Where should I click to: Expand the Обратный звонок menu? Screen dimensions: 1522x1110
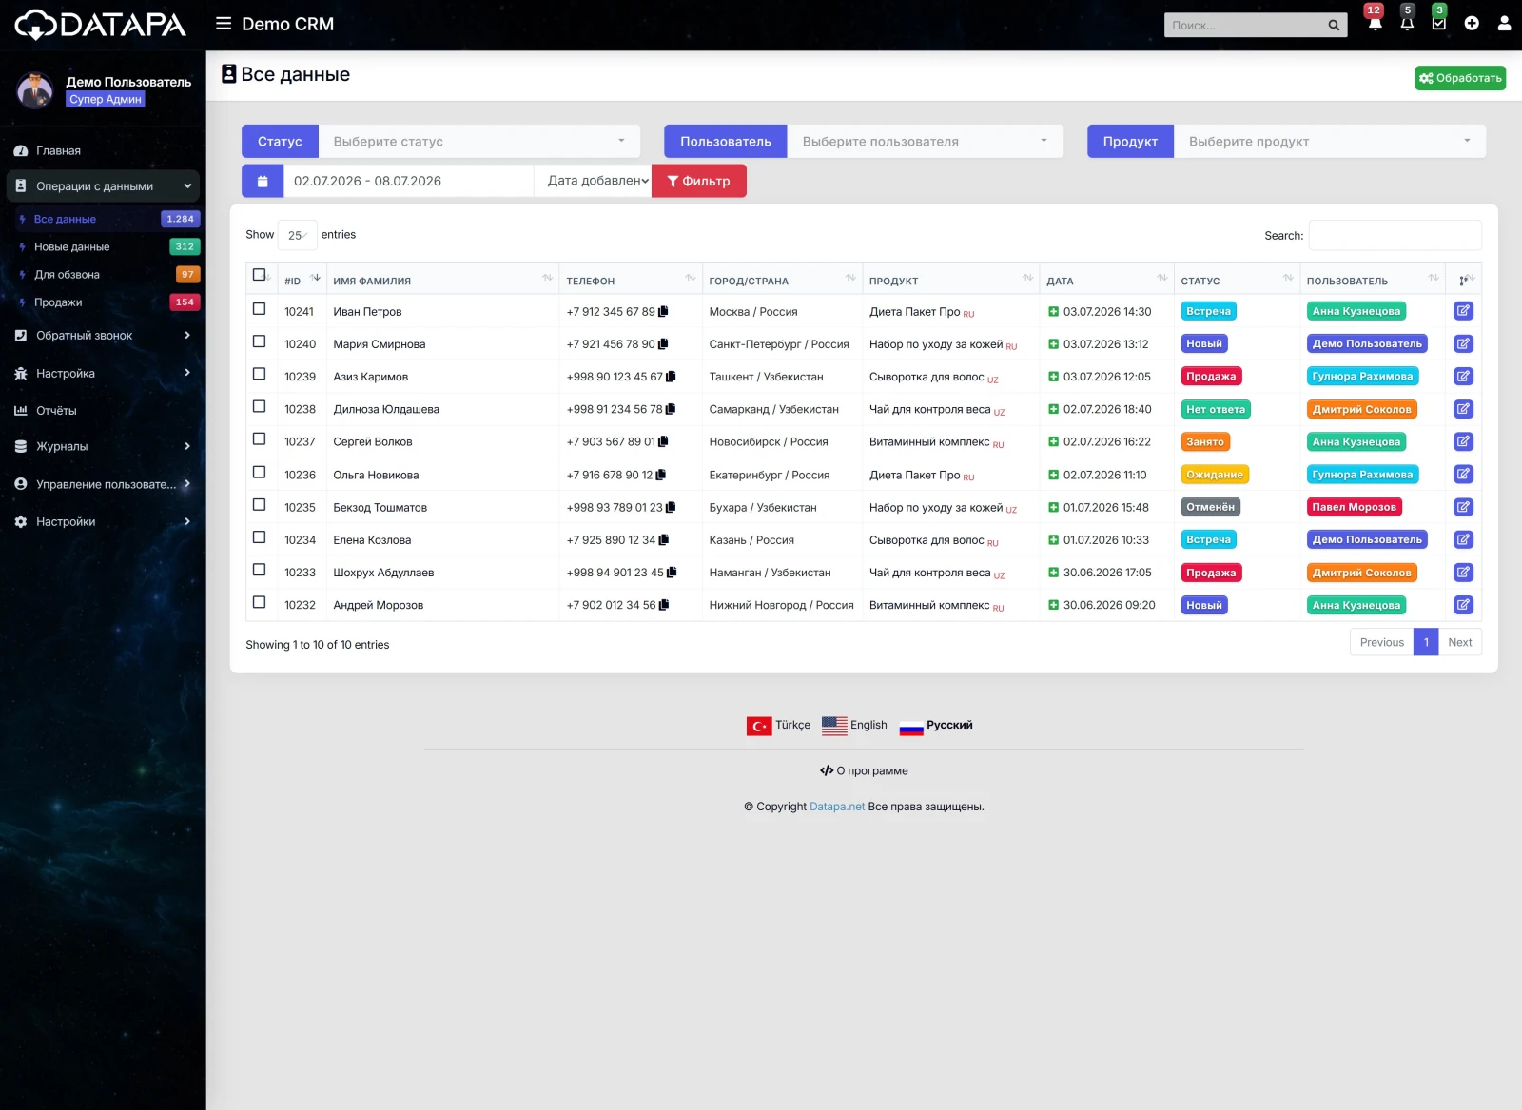click(x=103, y=335)
